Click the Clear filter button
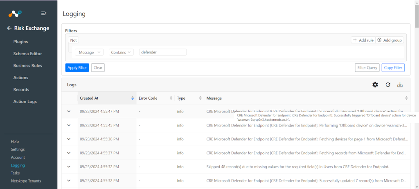The image size is (419, 189). coord(98,68)
